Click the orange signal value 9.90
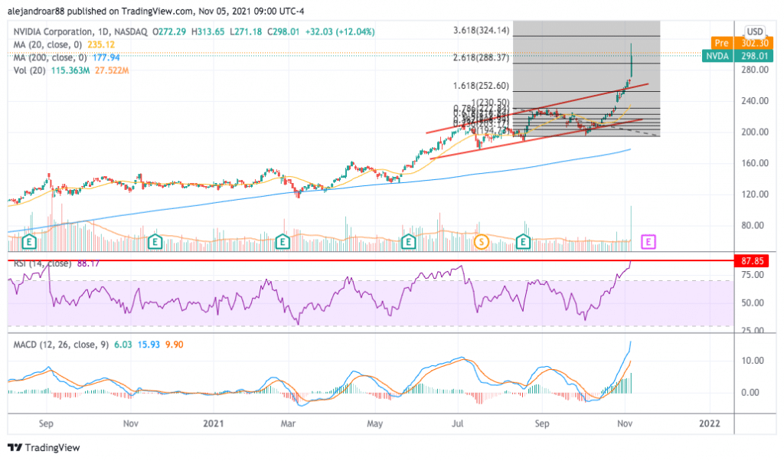This screenshot has height=461, width=784. tap(174, 345)
